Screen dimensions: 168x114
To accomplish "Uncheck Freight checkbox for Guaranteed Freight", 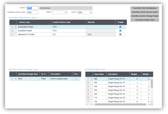I will pyautogui.click(x=120, y=27).
